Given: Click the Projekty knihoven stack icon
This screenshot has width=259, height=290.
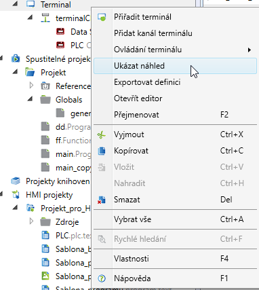Looking at the screenshot, I should coord(16,181).
